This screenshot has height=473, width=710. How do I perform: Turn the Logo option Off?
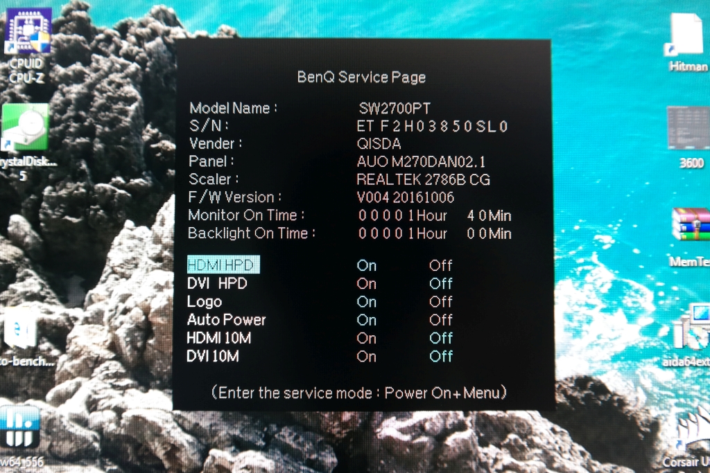click(440, 302)
